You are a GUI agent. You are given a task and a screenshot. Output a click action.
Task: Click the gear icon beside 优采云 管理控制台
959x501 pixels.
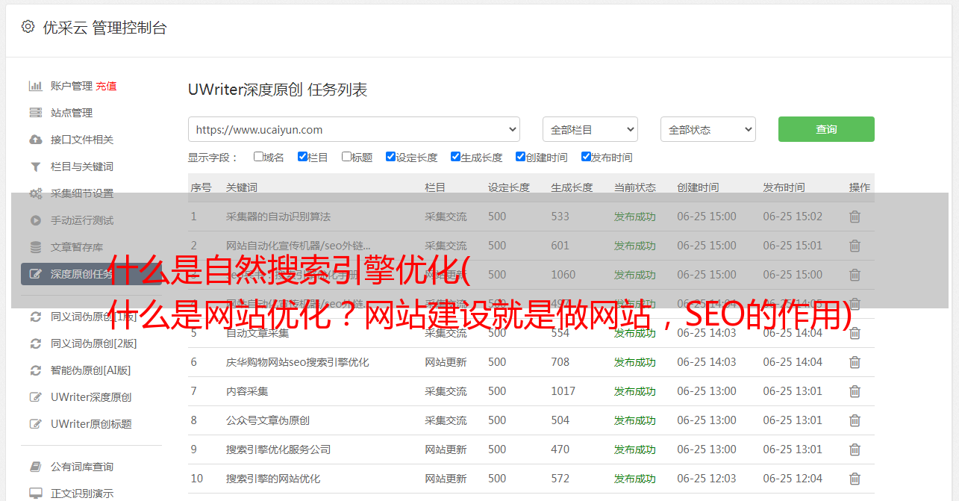click(x=28, y=27)
